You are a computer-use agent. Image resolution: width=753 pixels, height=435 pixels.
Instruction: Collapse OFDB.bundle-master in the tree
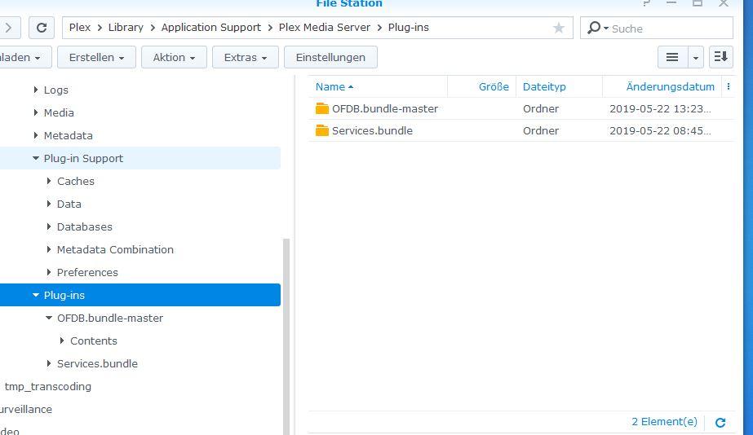click(49, 318)
